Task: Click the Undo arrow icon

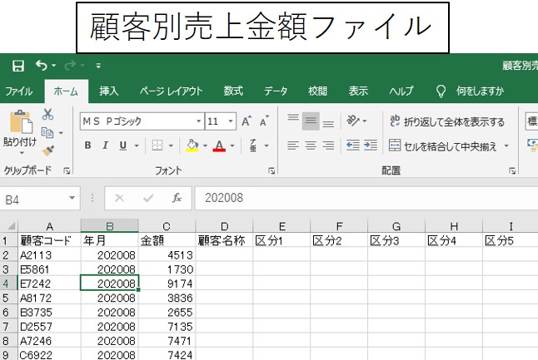Action: tap(41, 65)
